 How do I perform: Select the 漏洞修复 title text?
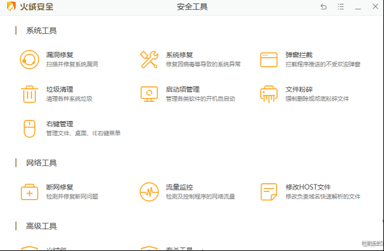(x=60, y=55)
